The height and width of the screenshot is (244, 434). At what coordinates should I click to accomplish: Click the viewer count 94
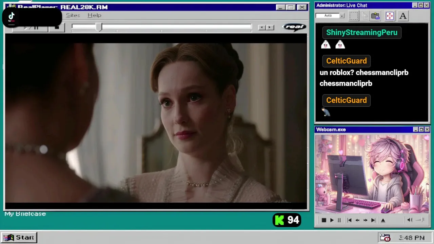tap(293, 220)
